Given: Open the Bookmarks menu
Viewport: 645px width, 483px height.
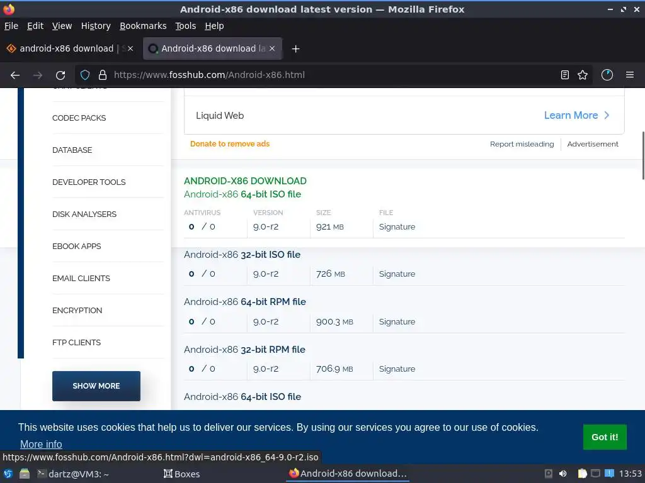Looking at the screenshot, I should pos(143,26).
